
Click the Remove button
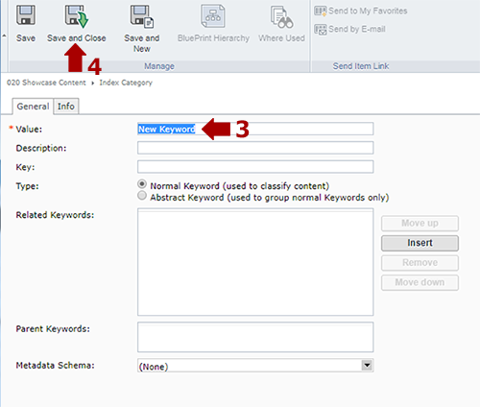click(x=420, y=263)
